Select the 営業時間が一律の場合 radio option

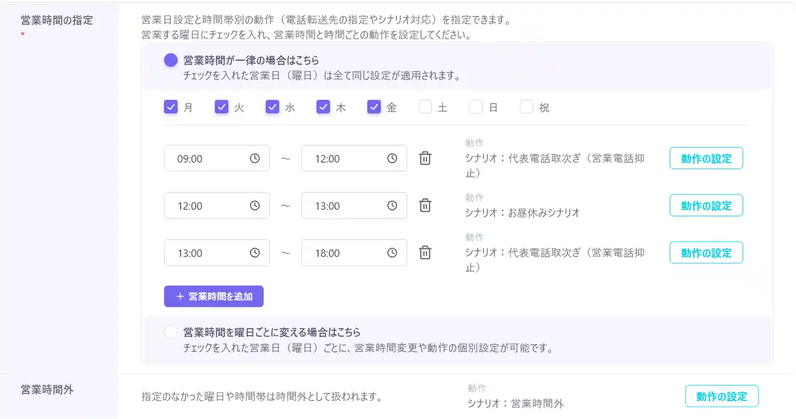(x=170, y=60)
